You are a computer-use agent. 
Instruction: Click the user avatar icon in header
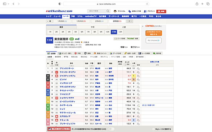point(115,11)
